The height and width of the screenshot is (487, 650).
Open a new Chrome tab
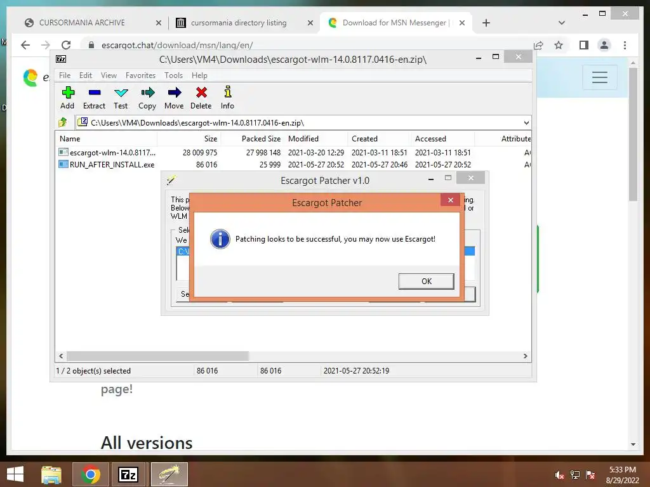pos(486,23)
